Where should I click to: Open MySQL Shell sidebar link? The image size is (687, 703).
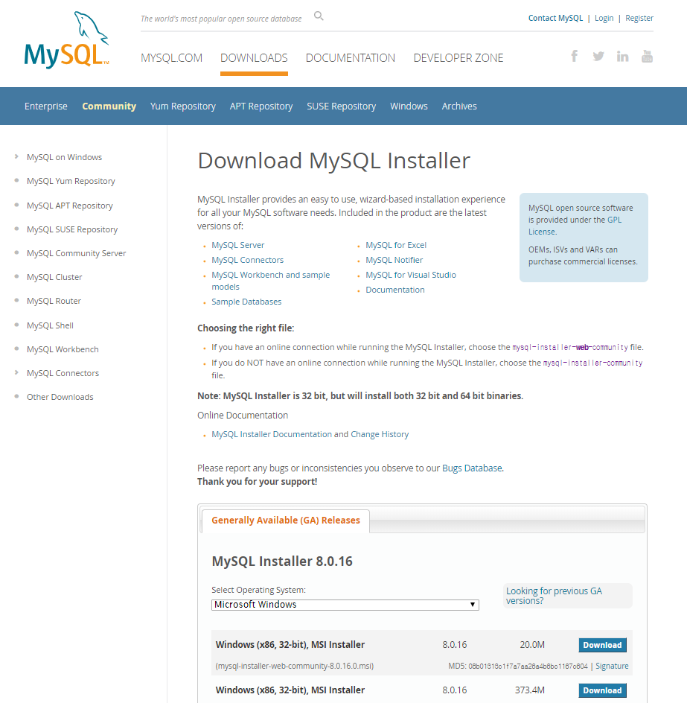pyautogui.click(x=50, y=325)
